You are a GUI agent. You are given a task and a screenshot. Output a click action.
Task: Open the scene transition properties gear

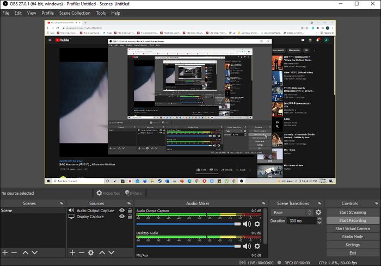[318, 213]
